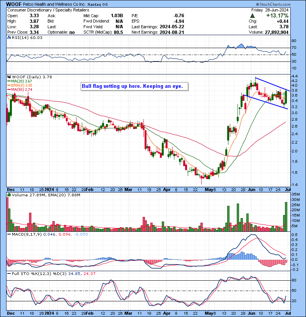Click the EMA(8) 3.55 legend text
Image resolution: width=306 pixels, height=317 pixels.
pyautogui.click(x=22, y=85)
